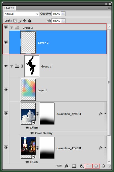Select city thumbnail of dreamstime_4855834
Screen dimensions: 114x172
tap(28, 148)
